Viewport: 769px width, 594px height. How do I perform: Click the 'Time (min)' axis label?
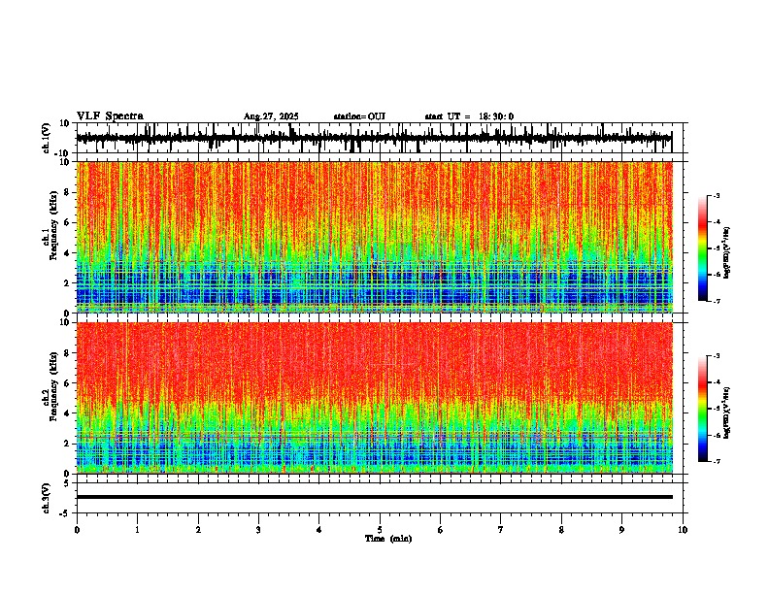tap(388, 539)
